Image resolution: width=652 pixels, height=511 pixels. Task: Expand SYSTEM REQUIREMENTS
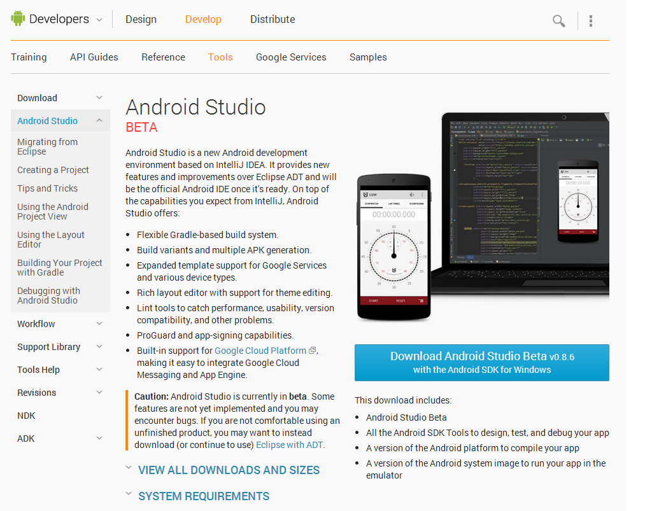pyautogui.click(x=204, y=496)
